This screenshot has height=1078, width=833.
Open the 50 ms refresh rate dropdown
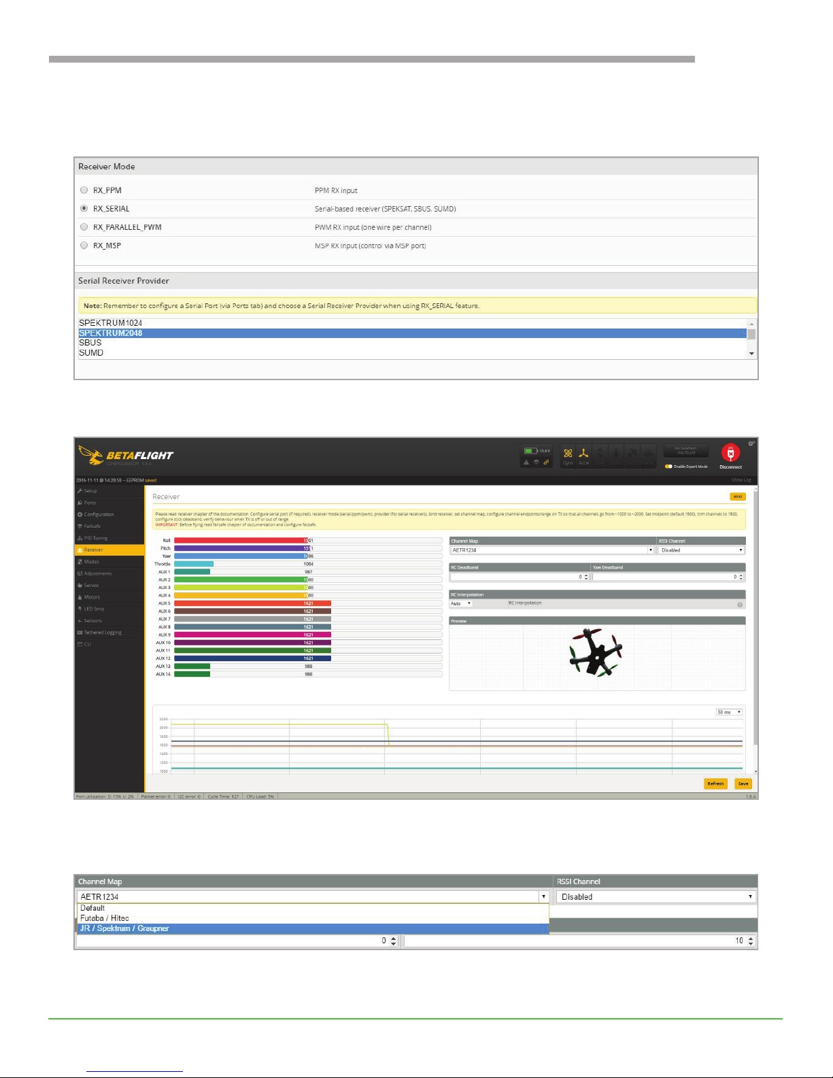[x=729, y=712]
